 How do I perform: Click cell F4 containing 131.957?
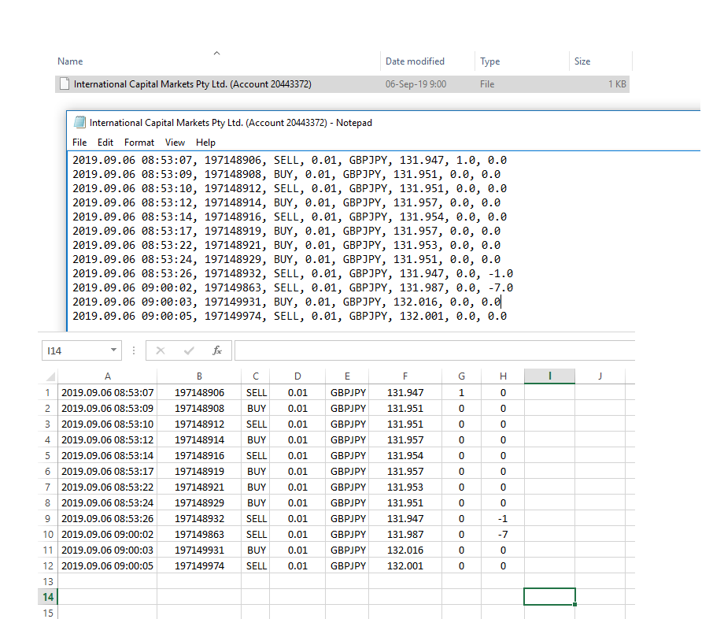point(405,439)
